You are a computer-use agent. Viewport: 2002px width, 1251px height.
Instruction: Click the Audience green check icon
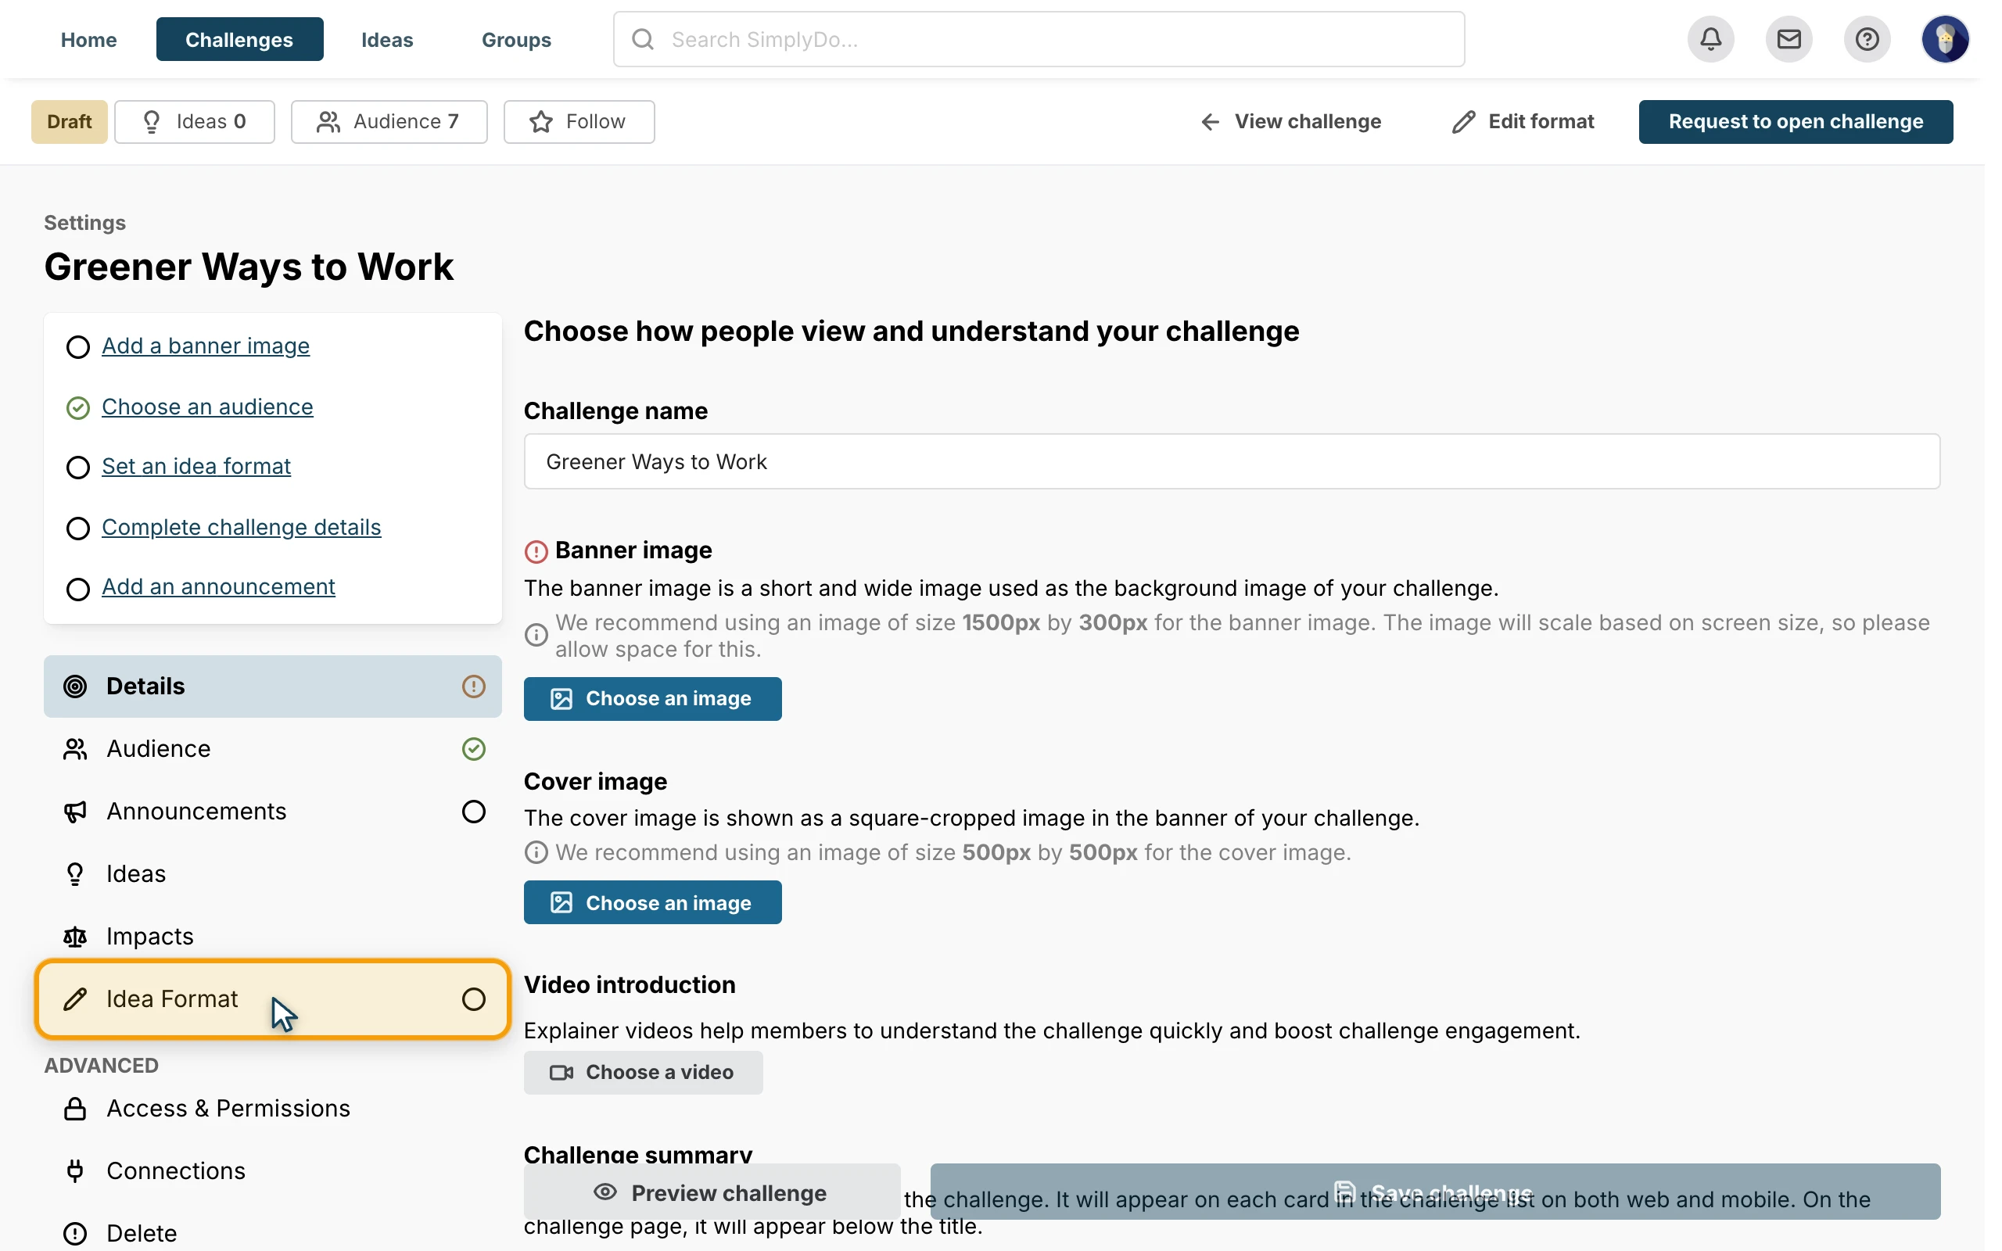click(x=473, y=749)
